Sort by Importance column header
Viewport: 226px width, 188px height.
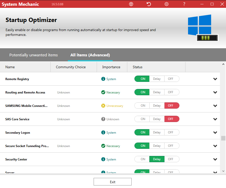point(112,67)
